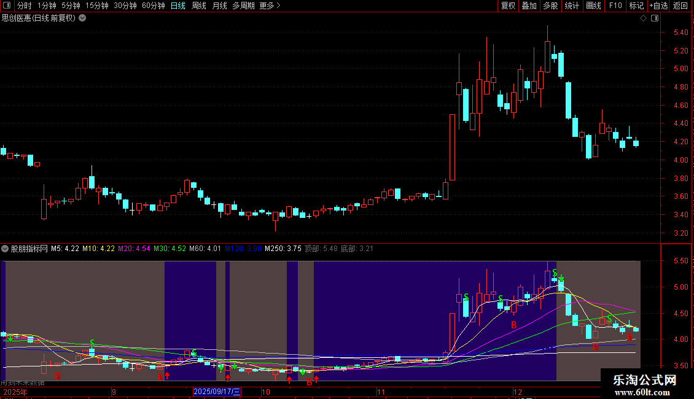
Task: Click the 复权 button
Action: pos(508,6)
